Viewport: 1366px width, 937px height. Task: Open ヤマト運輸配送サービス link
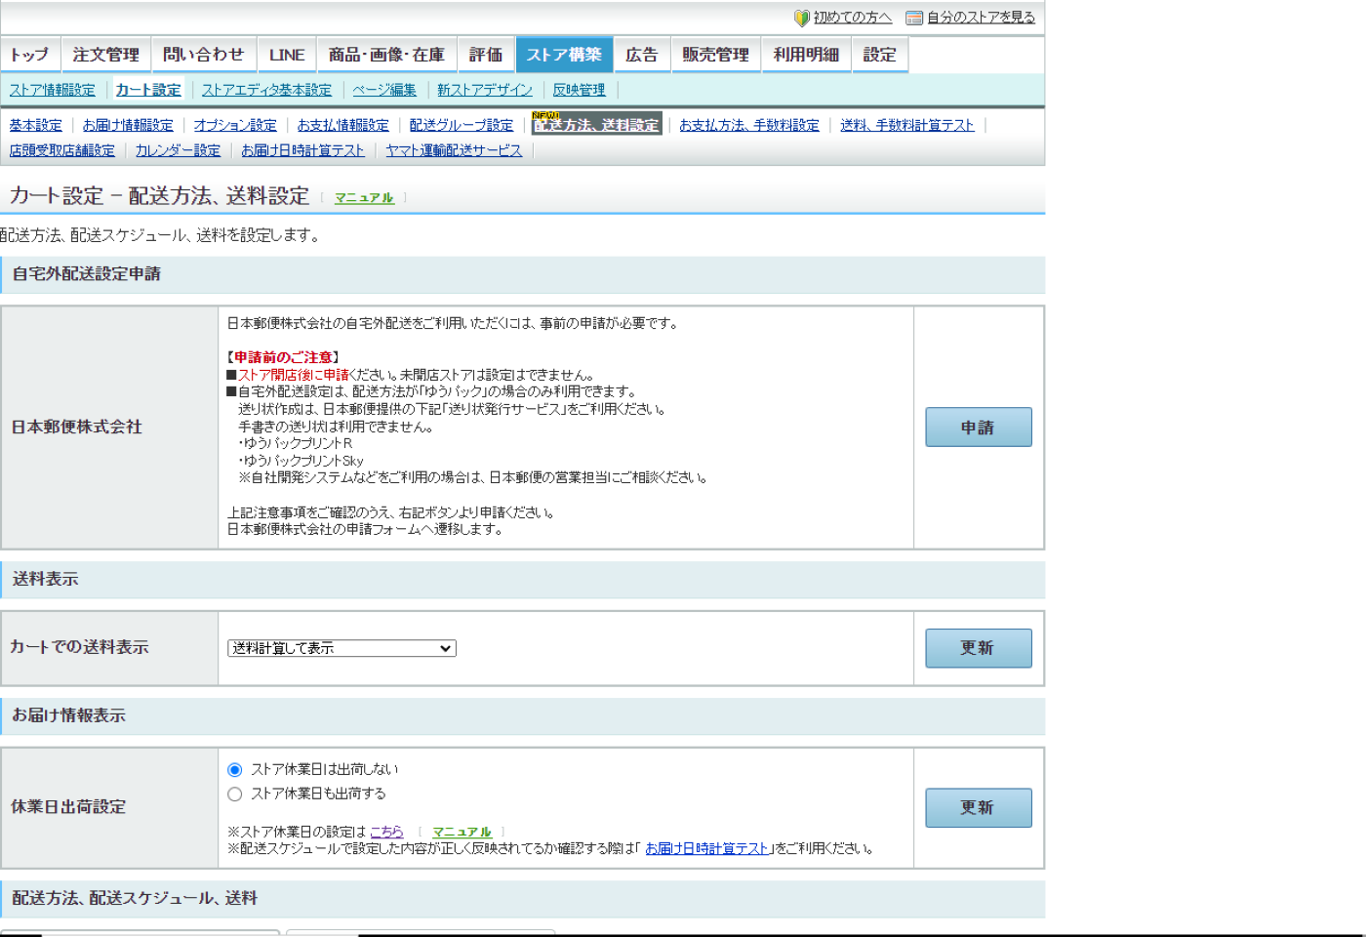coord(454,150)
